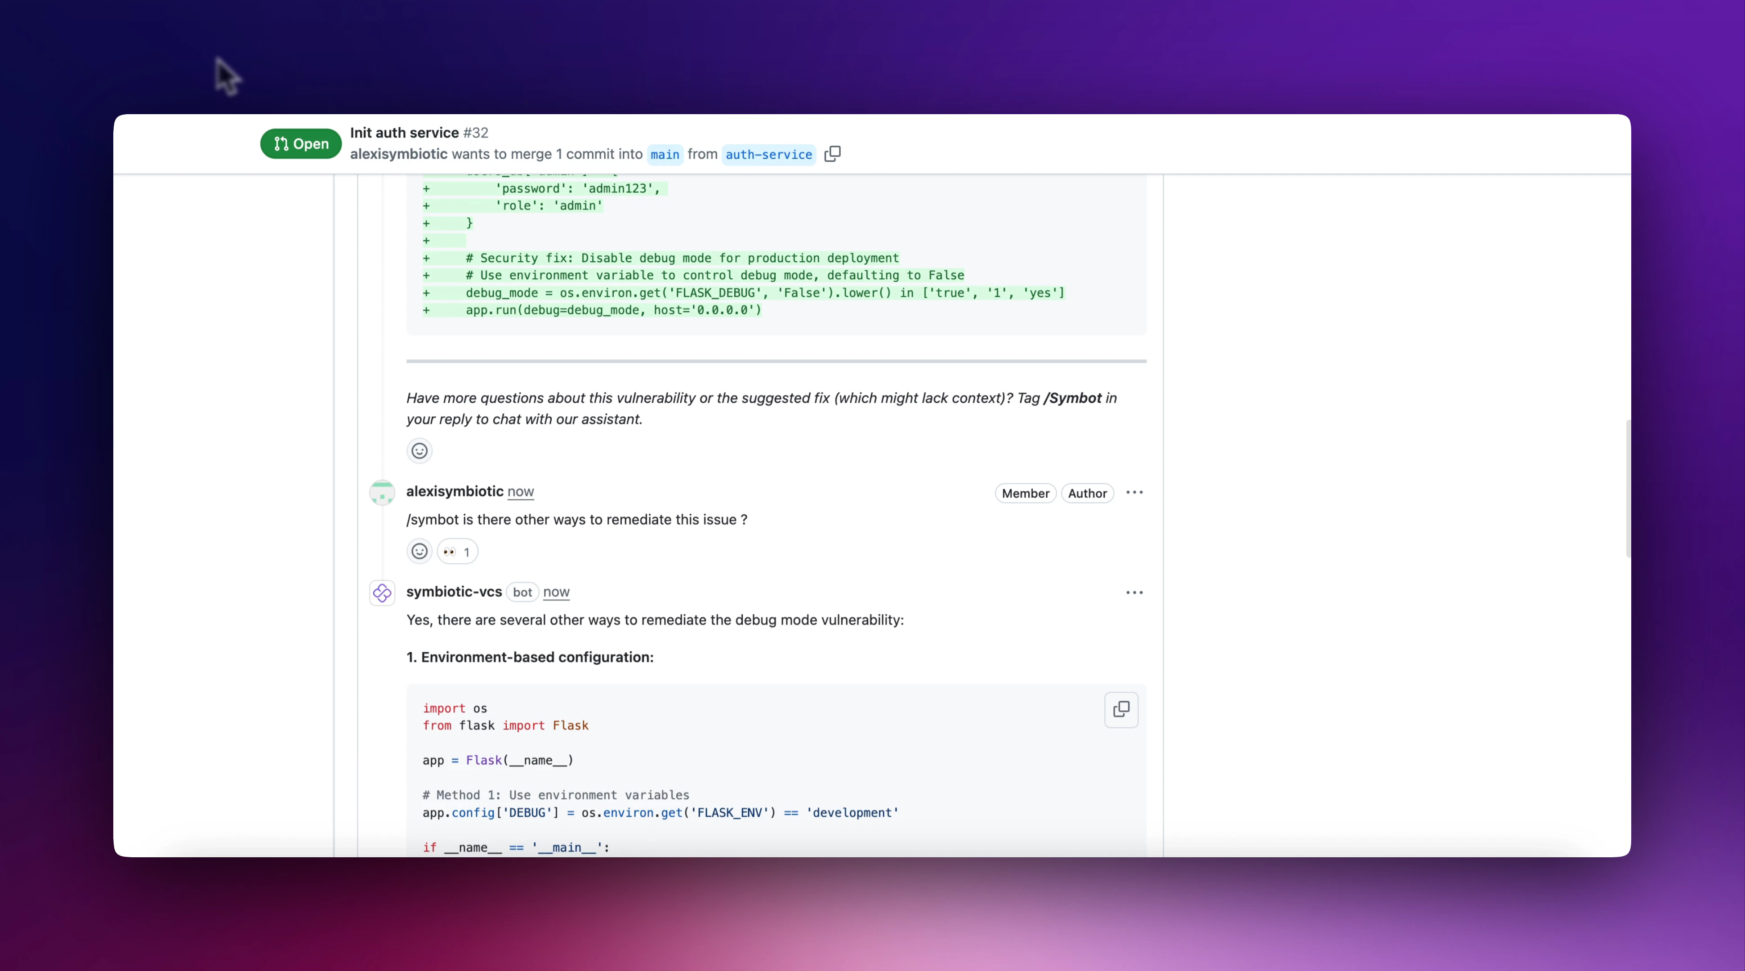The width and height of the screenshot is (1745, 971).
Task: Click the green Open pull request badge
Action: (301, 143)
